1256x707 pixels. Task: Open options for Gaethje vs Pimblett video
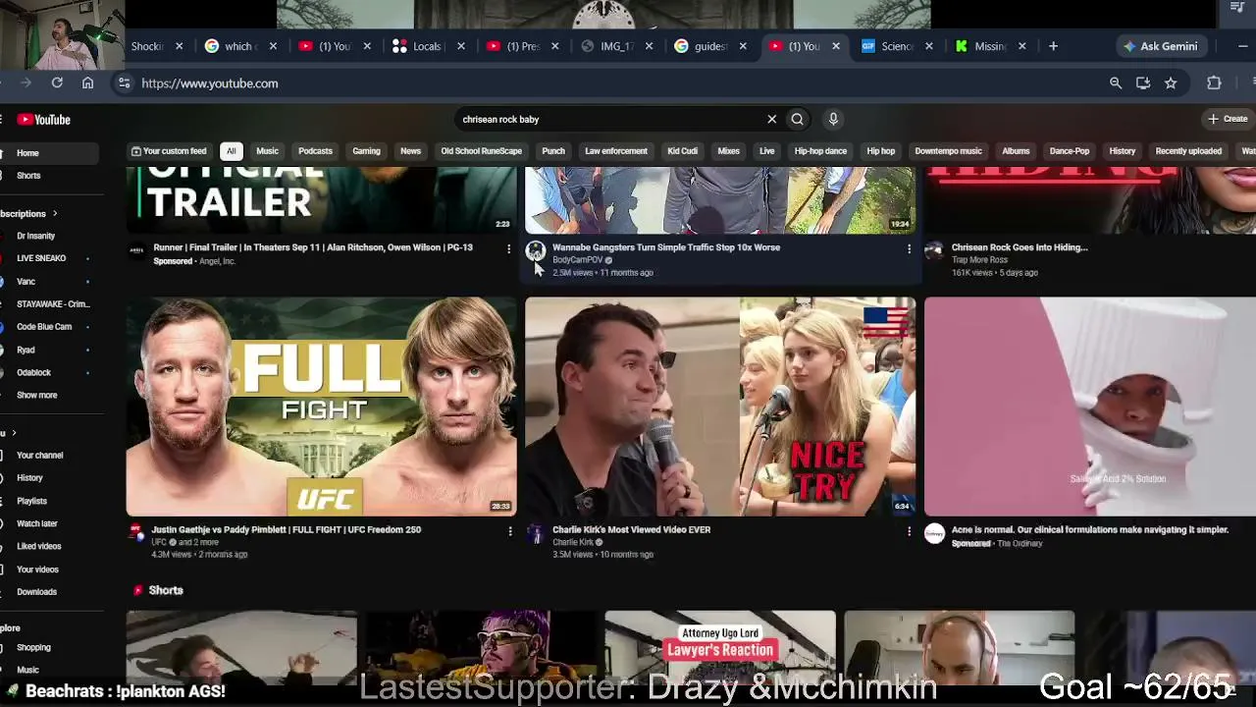(509, 531)
